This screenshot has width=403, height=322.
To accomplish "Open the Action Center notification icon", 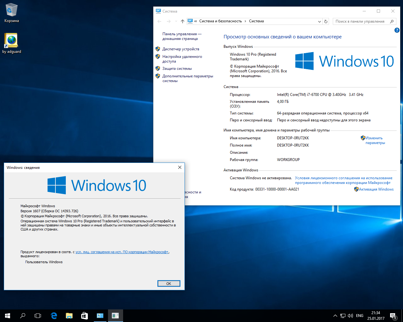I will tap(393, 316).
